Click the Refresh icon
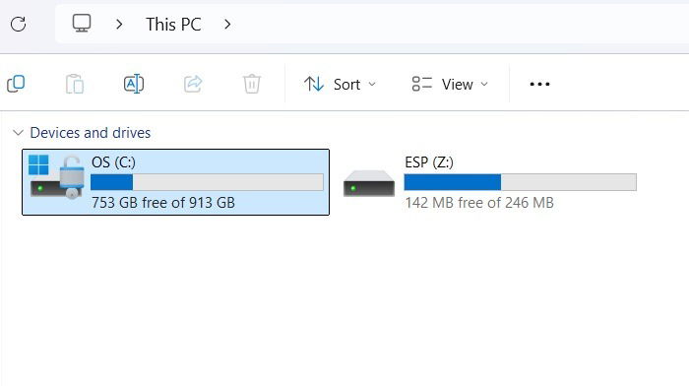Screen dimensions: 689x386 [19, 25]
